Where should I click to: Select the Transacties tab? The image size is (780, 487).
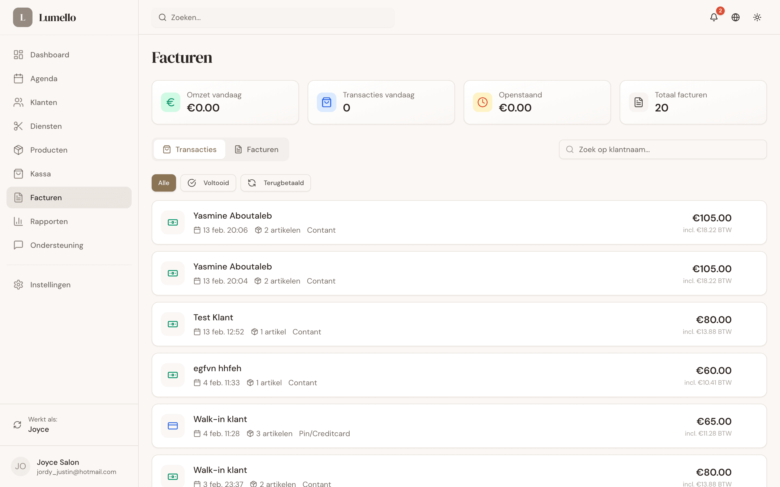coord(190,149)
